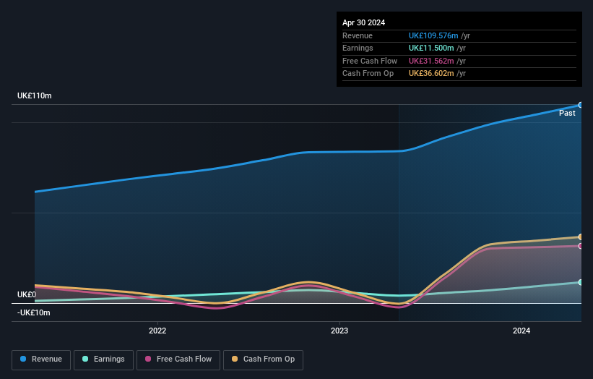Click the Revenue endpoint marker on the blue line

pos(580,105)
